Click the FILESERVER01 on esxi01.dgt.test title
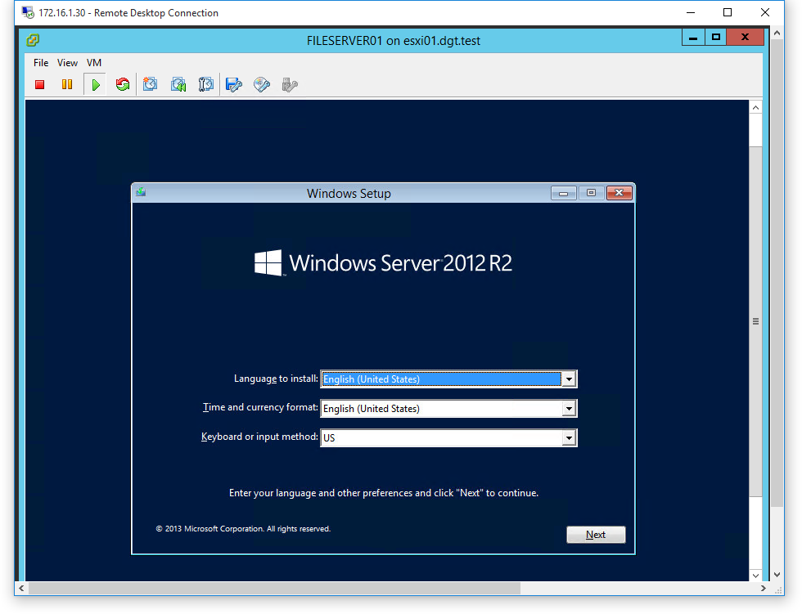802x614 pixels. pos(394,40)
